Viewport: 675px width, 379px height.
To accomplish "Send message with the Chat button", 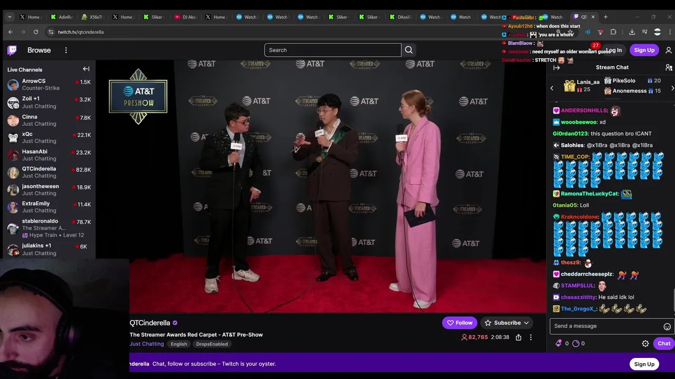I will pos(664,343).
